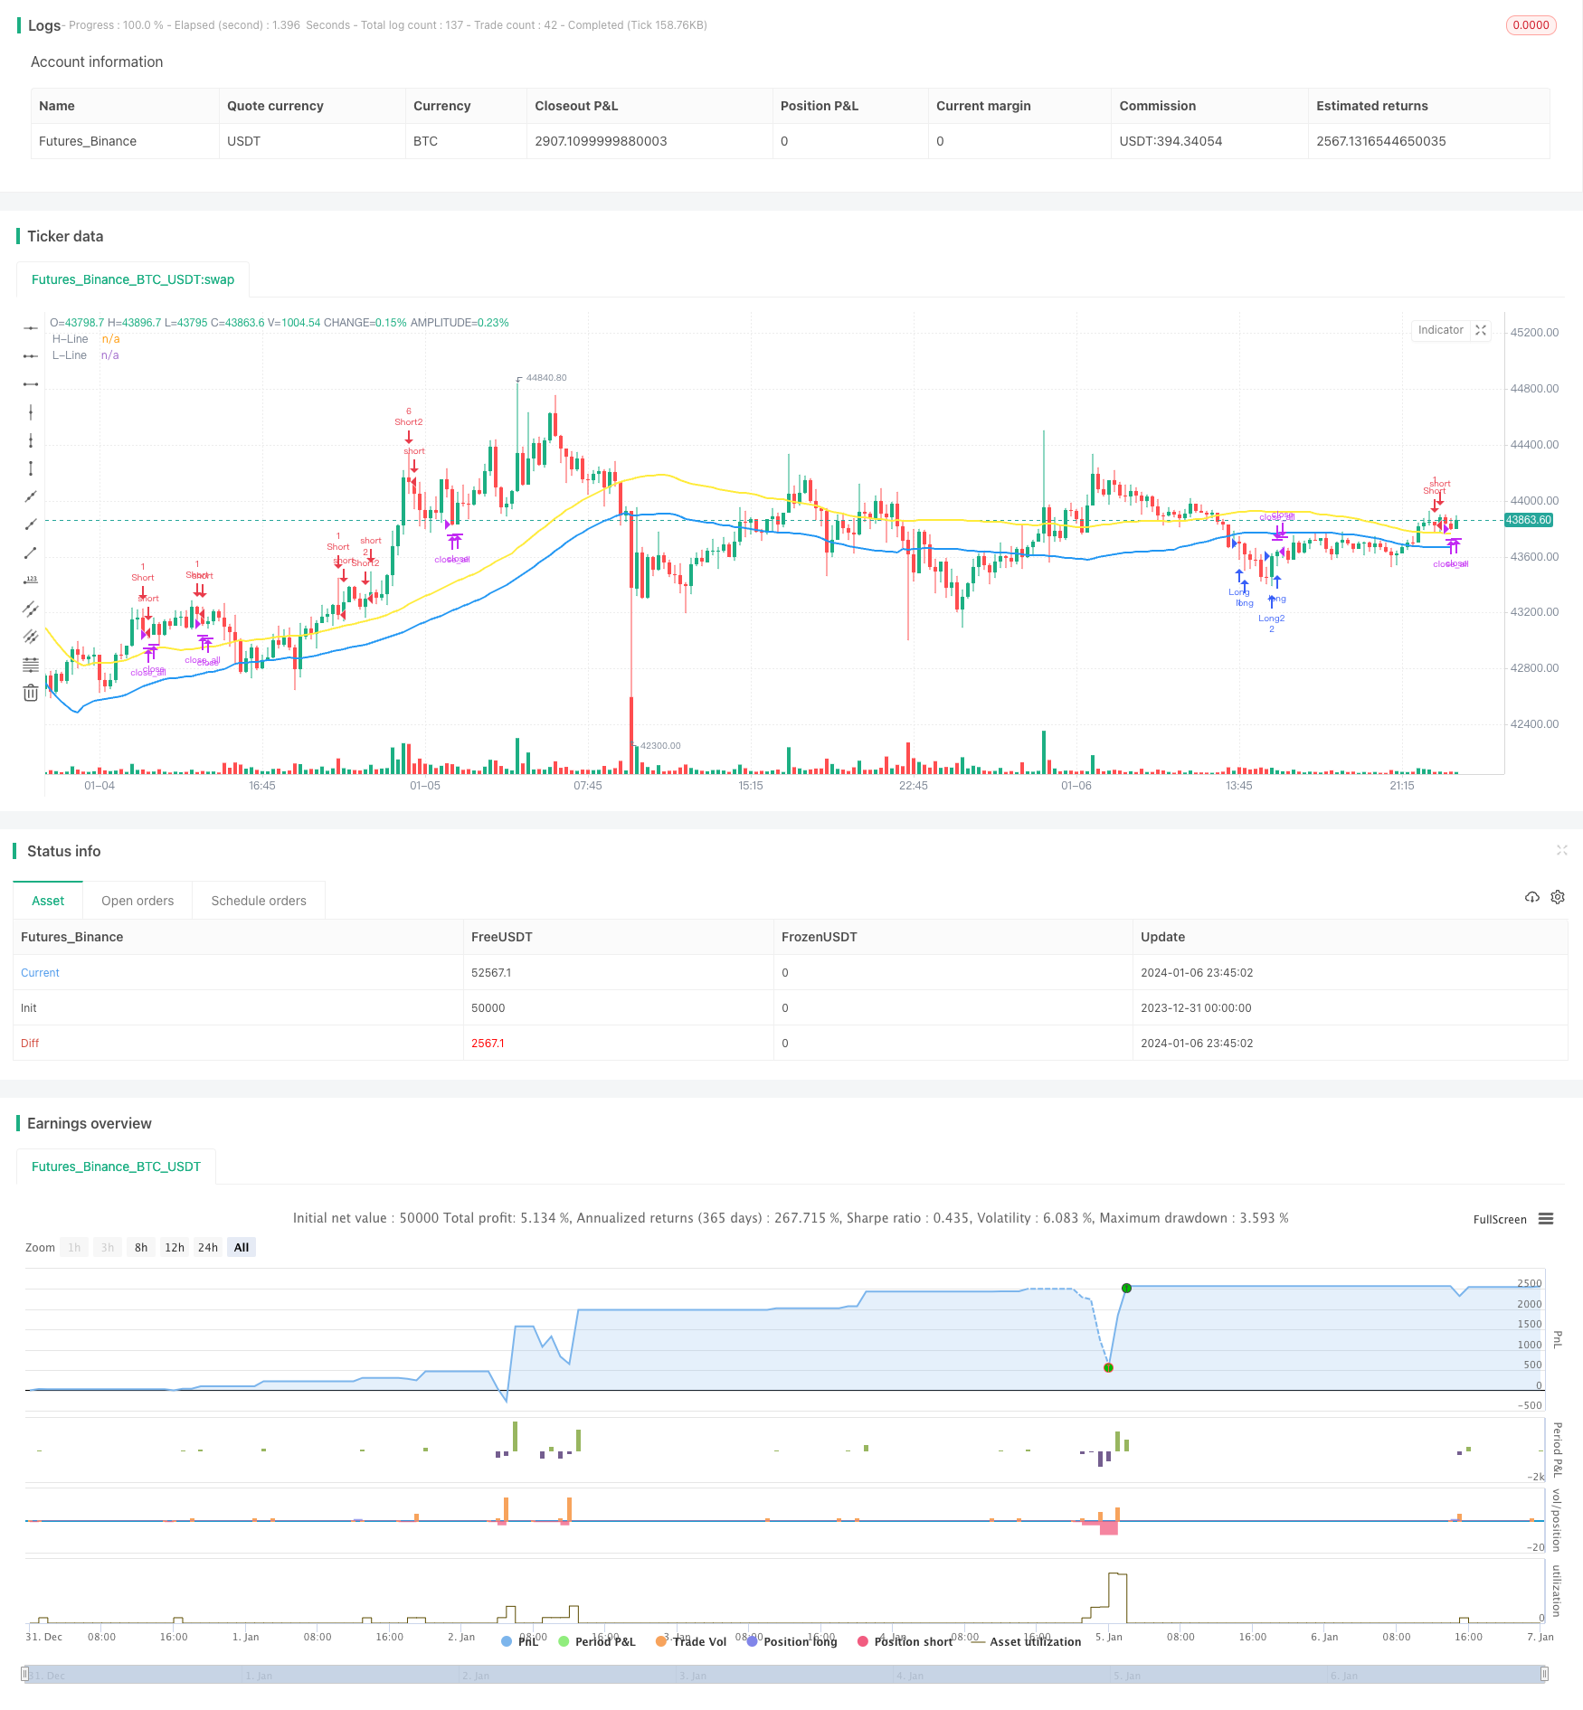Select the diagonal ray line tool

click(31, 524)
